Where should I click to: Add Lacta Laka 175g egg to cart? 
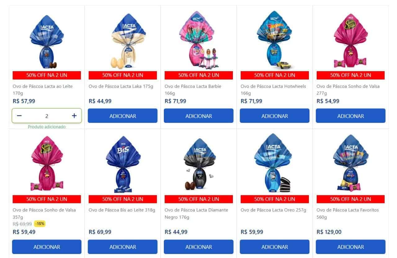click(x=123, y=116)
